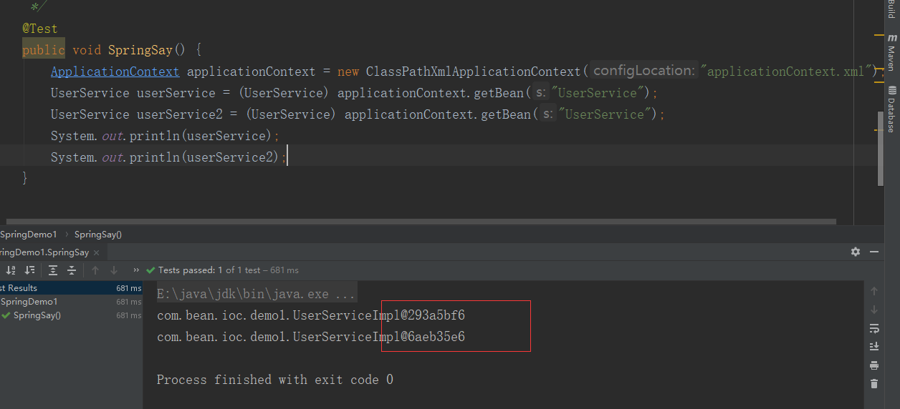
Task: Click output line ending with @293a5bf6
Action: click(311, 315)
